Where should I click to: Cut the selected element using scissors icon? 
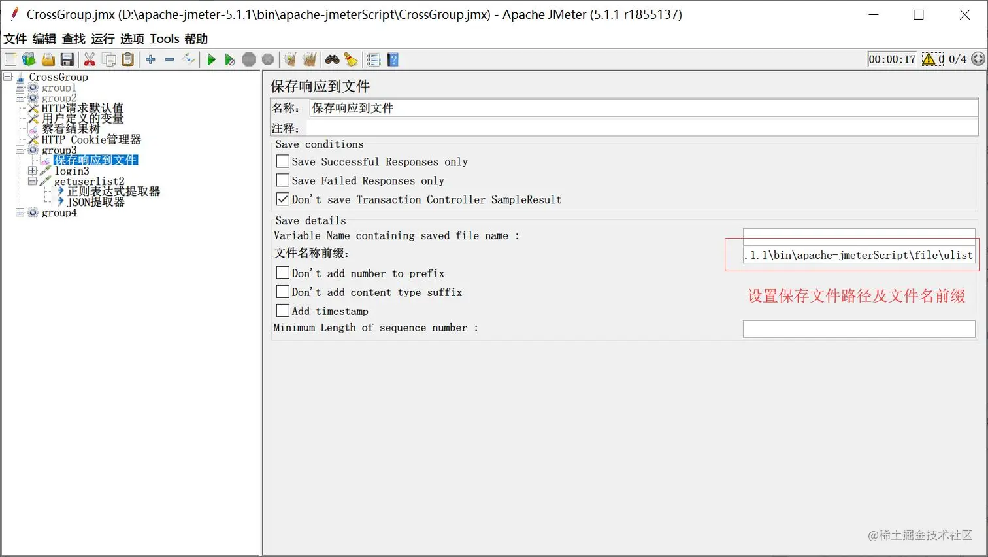click(90, 59)
